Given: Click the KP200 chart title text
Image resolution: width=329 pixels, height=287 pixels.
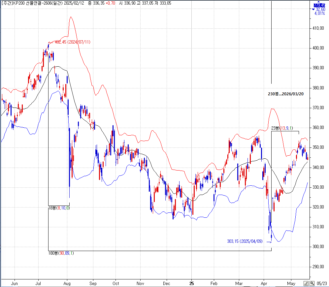Looking at the screenshot, I should (x=27, y=3).
